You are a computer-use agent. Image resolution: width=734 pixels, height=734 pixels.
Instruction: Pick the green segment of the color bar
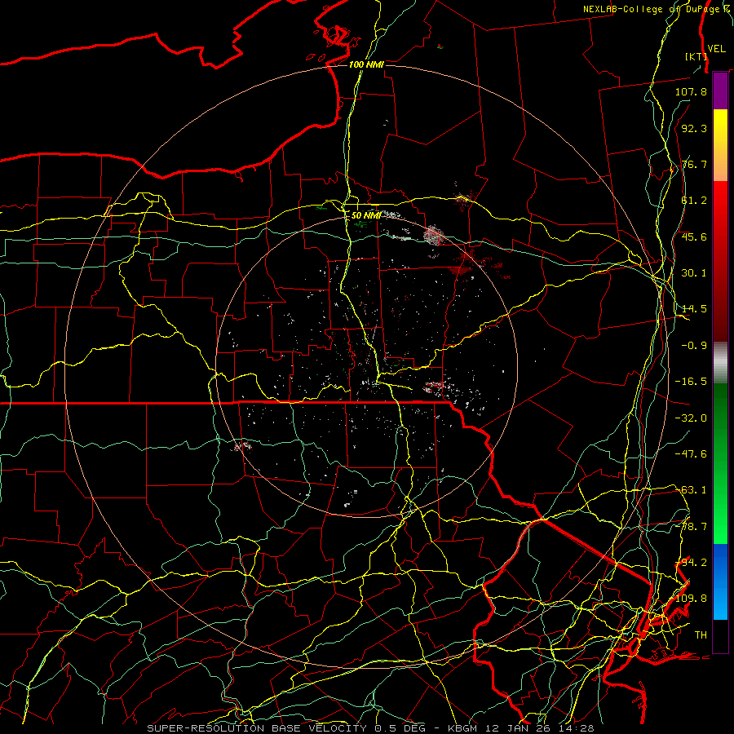(x=720, y=463)
